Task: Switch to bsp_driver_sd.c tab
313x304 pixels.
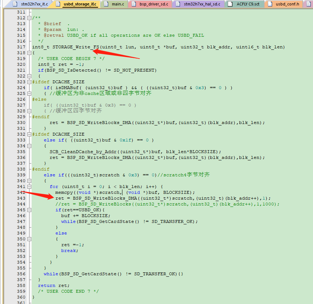Action: [x=151, y=4]
